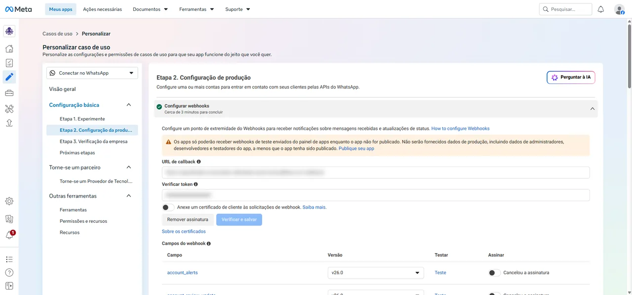Open Permissões e recursos item
Viewport: 632px width, 295px height.
coord(83,221)
